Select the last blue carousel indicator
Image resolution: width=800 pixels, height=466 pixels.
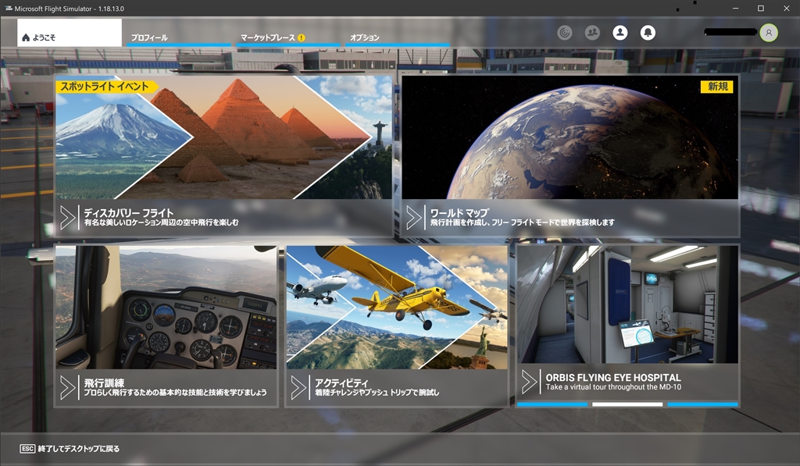(702, 404)
